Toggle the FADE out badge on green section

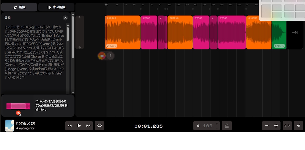pos(279,46)
